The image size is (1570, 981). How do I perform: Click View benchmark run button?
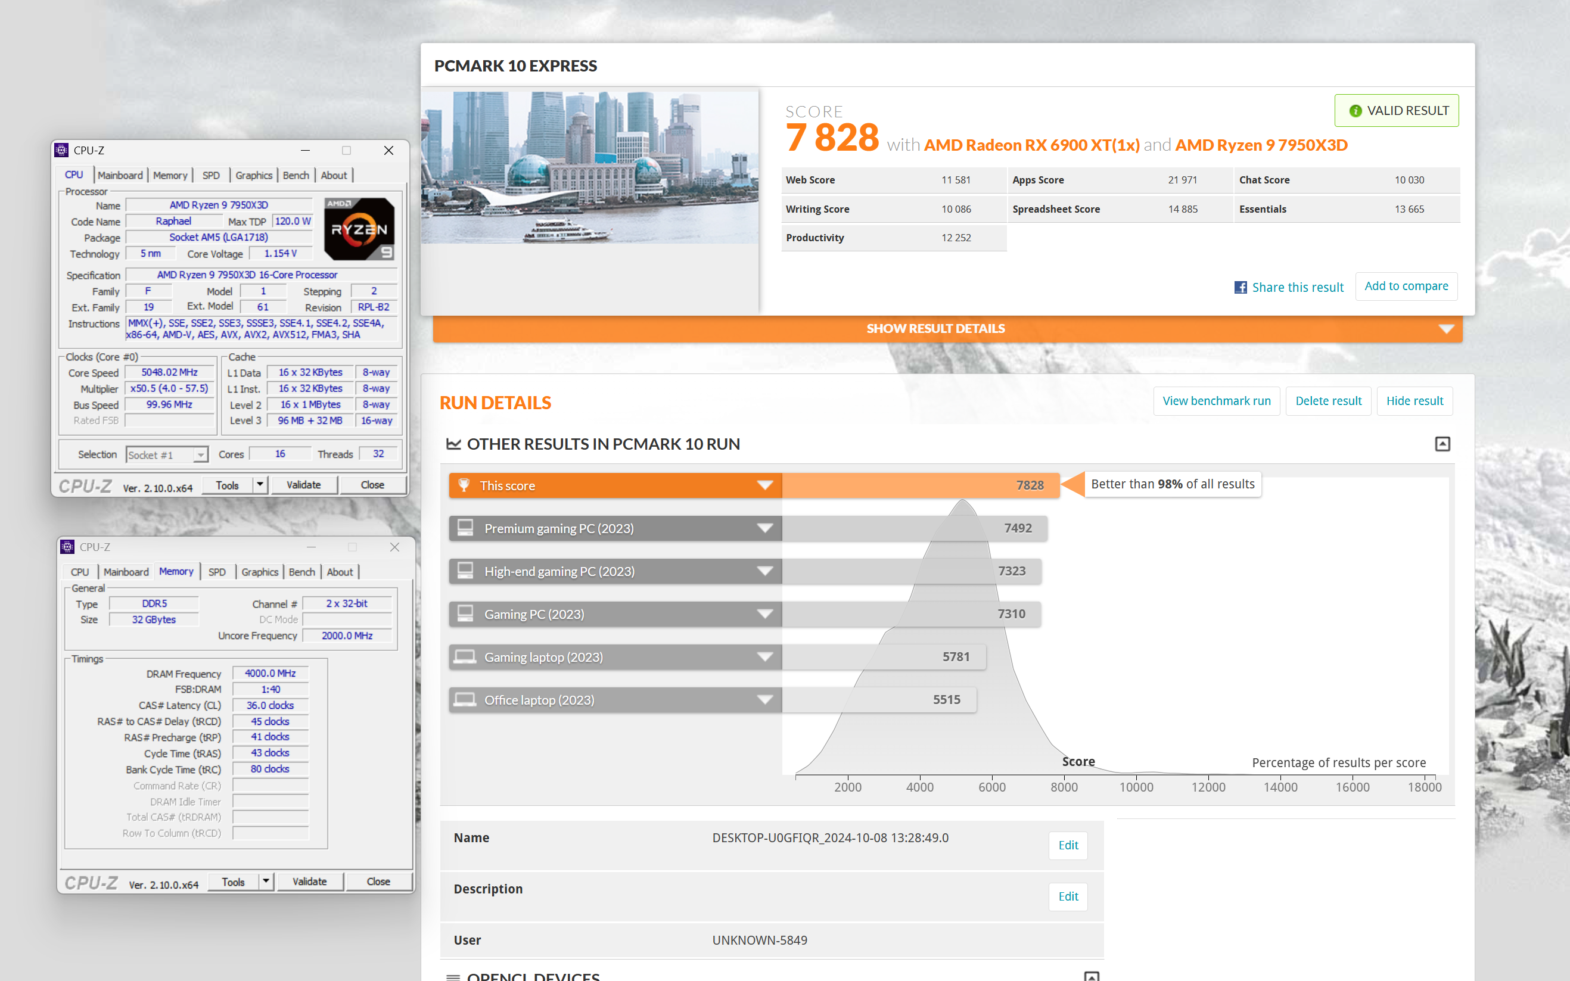point(1216,401)
